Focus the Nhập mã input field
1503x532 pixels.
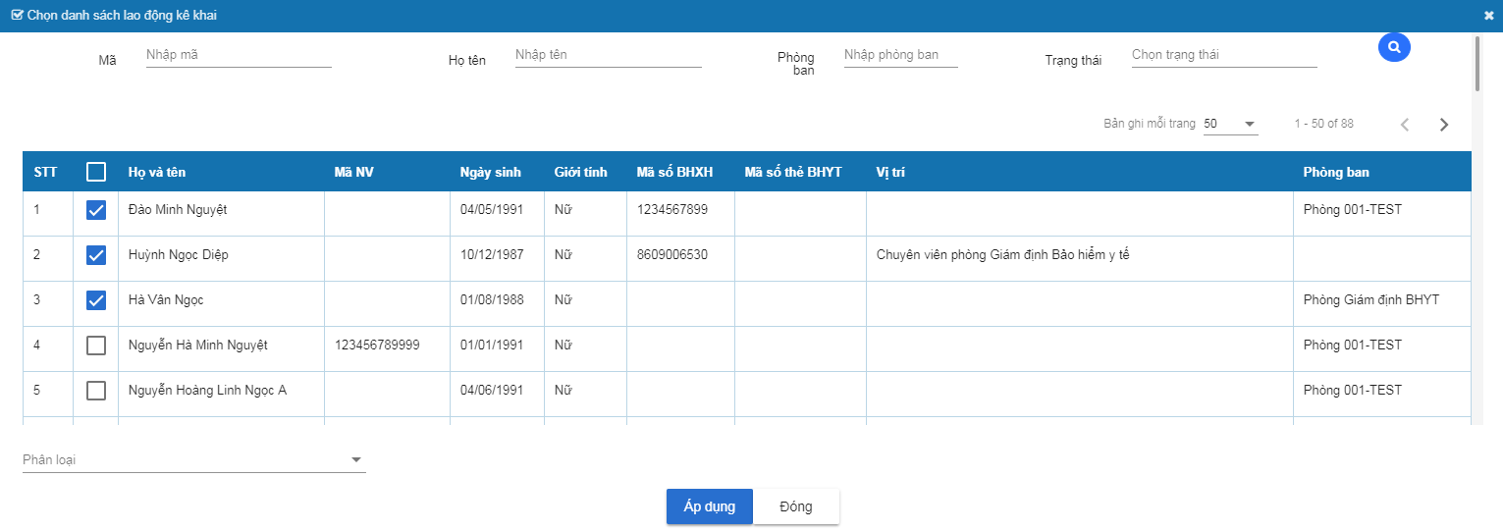[239, 55]
